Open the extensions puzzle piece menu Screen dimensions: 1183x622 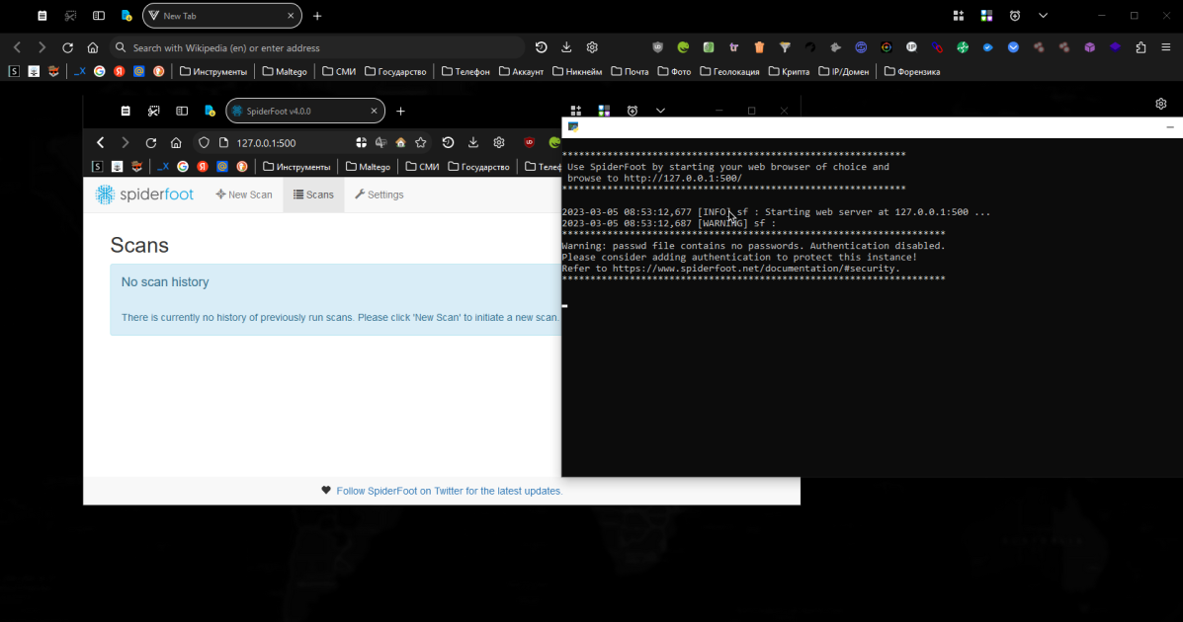tap(1141, 47)
